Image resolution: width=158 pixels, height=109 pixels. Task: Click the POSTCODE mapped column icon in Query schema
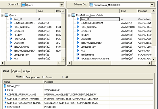pyautogui.click(x=11, y=39)
